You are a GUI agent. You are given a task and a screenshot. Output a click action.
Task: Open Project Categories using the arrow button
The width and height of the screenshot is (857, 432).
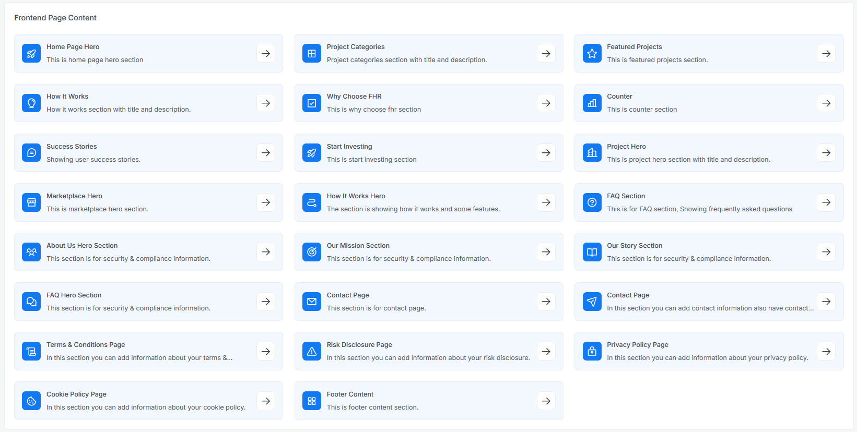(x=546, y=53)
